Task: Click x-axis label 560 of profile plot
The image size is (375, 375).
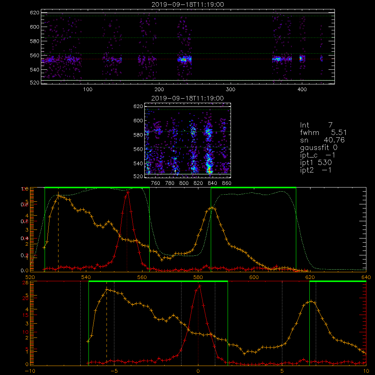Action: (x=142, y=277)
